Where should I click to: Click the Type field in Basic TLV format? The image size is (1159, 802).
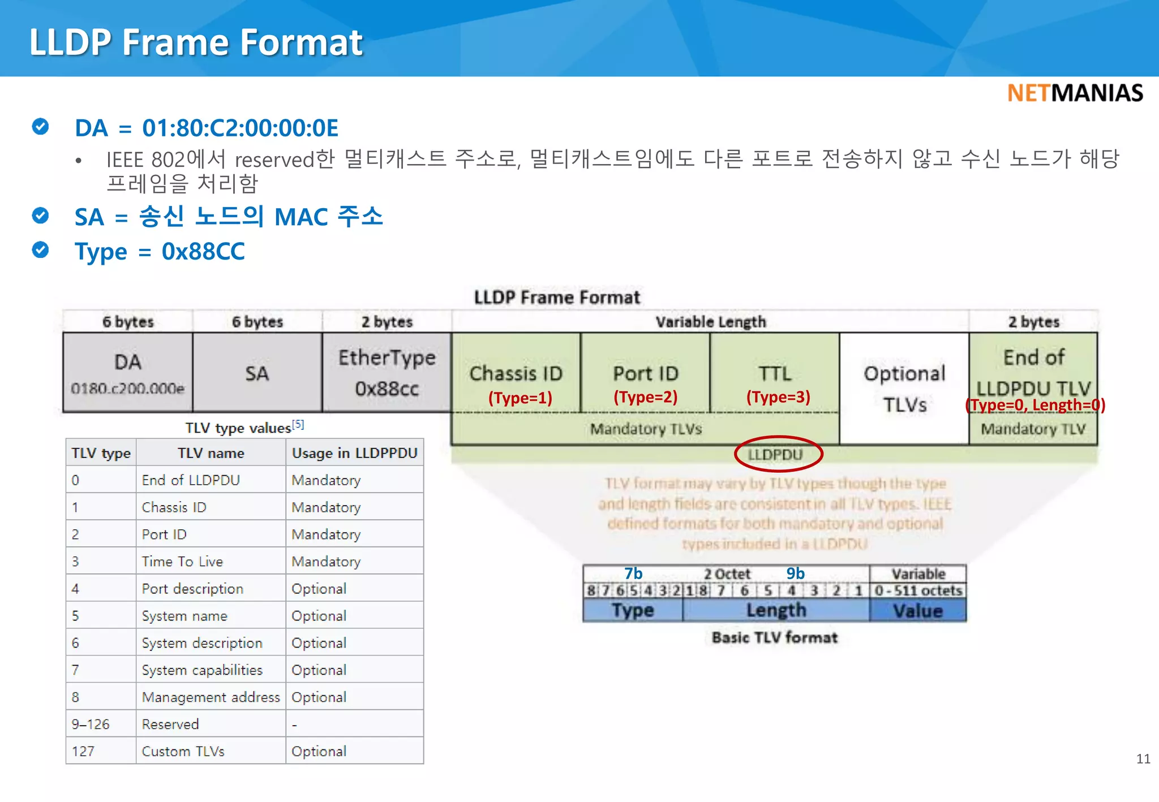click(633, 610)
